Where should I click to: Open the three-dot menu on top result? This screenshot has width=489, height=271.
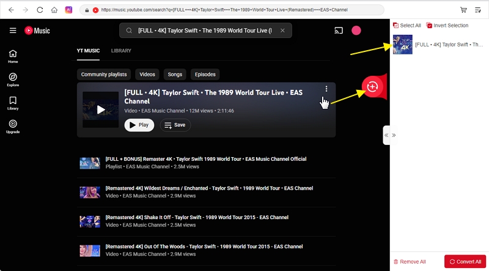326,89
